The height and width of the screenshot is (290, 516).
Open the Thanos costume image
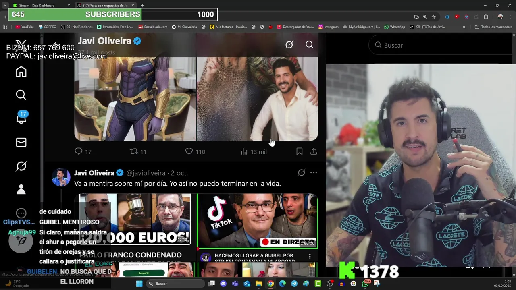coord(135,99)
